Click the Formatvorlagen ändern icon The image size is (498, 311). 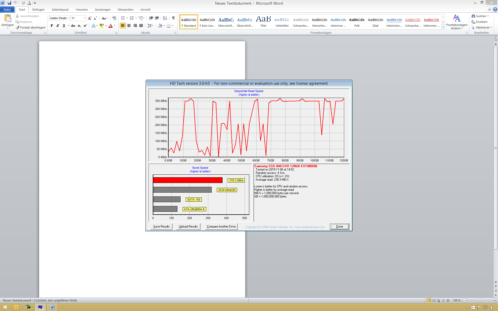click(x=457, y=19)
